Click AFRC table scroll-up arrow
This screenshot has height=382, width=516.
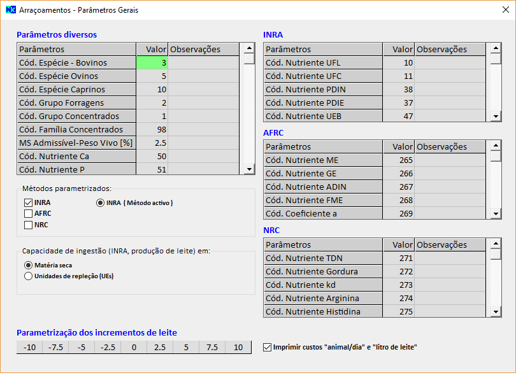[496, 146]
